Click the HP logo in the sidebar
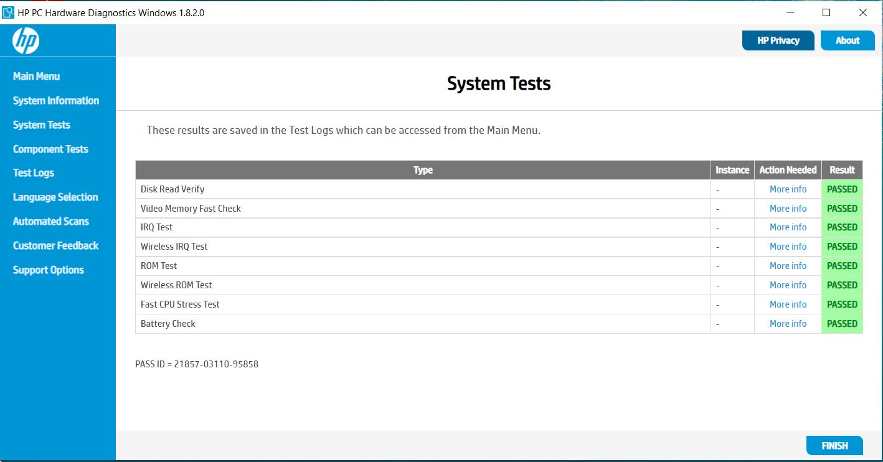Image resolution: width=883 pixels, height=462 pixels. click(x=25, y=40)
